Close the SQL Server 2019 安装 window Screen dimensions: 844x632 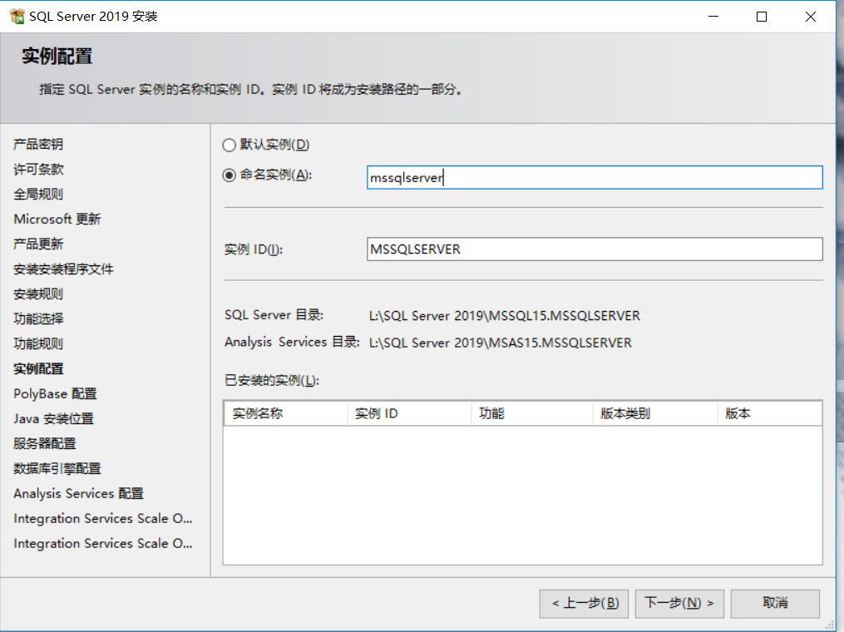pyautogui.click(x=811, y=16)
